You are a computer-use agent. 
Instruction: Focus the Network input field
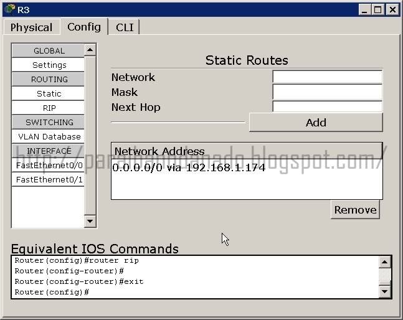pos(328,77)
